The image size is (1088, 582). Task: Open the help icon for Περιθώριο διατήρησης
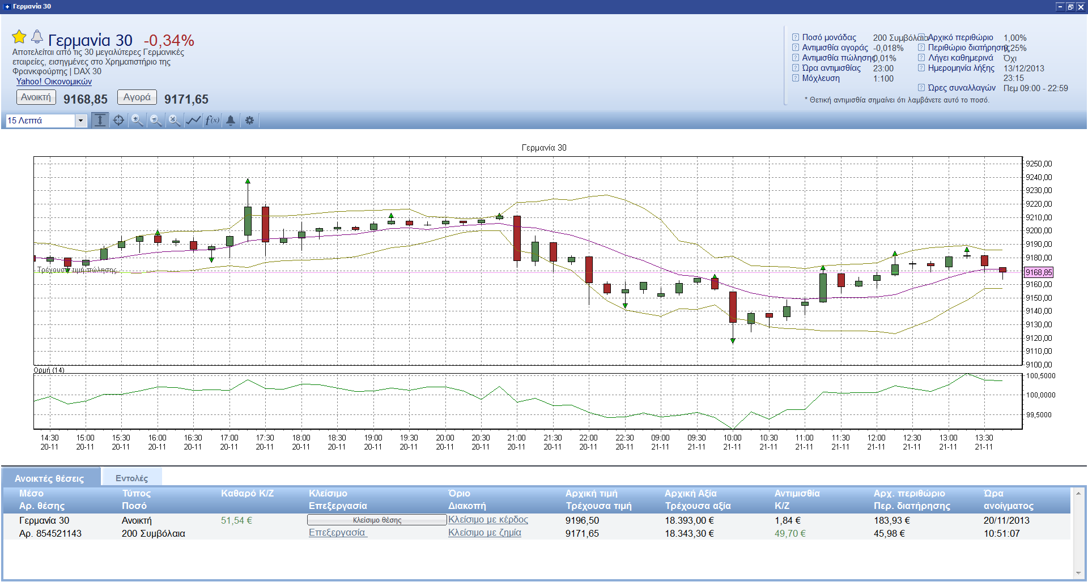coord(921,48)
